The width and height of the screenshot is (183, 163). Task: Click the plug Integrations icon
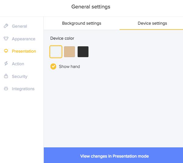pos(6,89)
